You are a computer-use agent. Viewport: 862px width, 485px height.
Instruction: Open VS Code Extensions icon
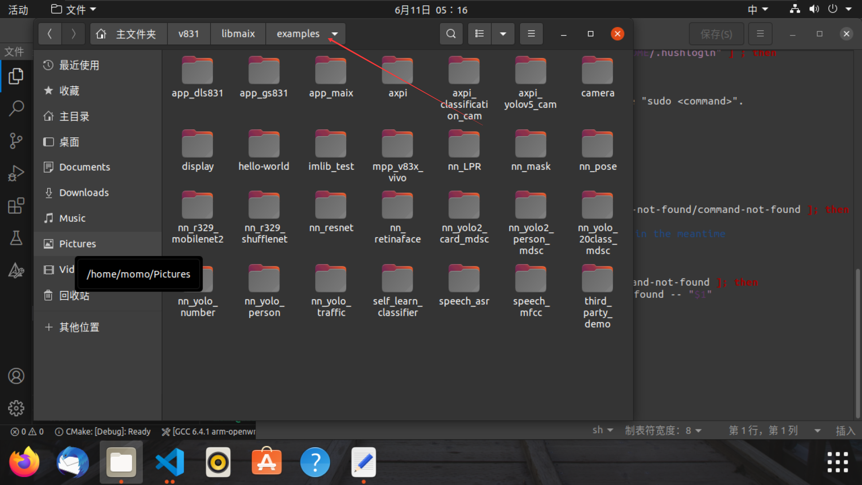[x=16, y=206]
